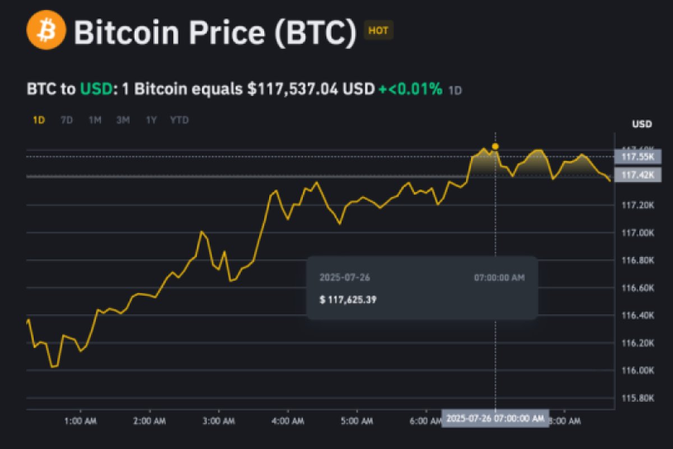This screenshot has width=673, height=449.
Task: Click the 117.42K price axis tag
Action: click(x=638, y=176)
